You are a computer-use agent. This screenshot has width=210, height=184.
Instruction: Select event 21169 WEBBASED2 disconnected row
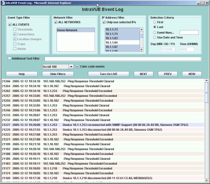[x=103, y=178]
